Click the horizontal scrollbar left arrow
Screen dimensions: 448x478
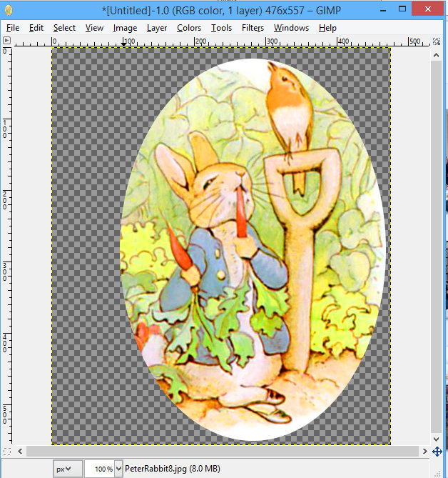point(20,451)
